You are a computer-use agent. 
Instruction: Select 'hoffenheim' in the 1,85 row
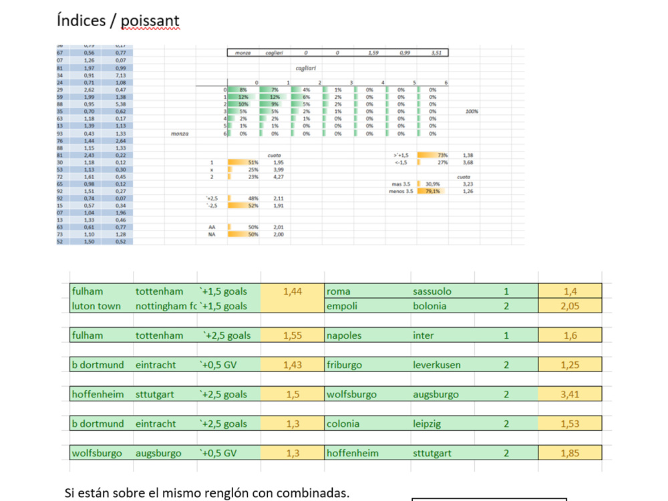352,453
